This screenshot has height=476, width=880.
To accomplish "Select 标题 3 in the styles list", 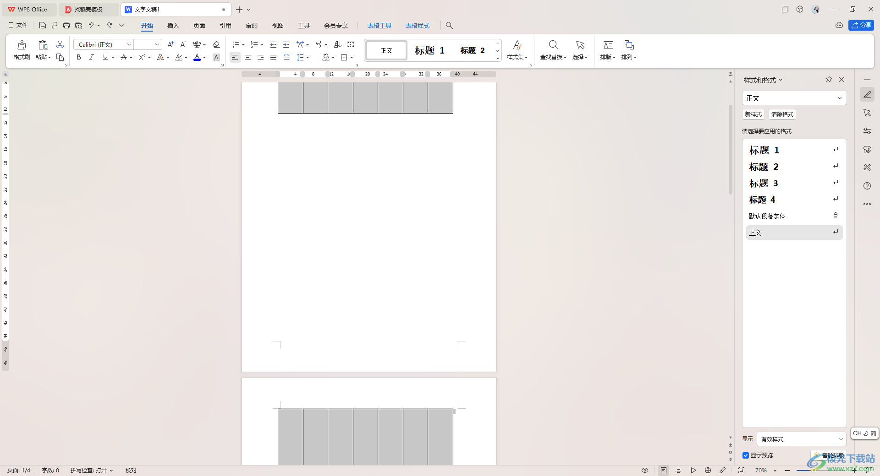I will coord(794,183).
